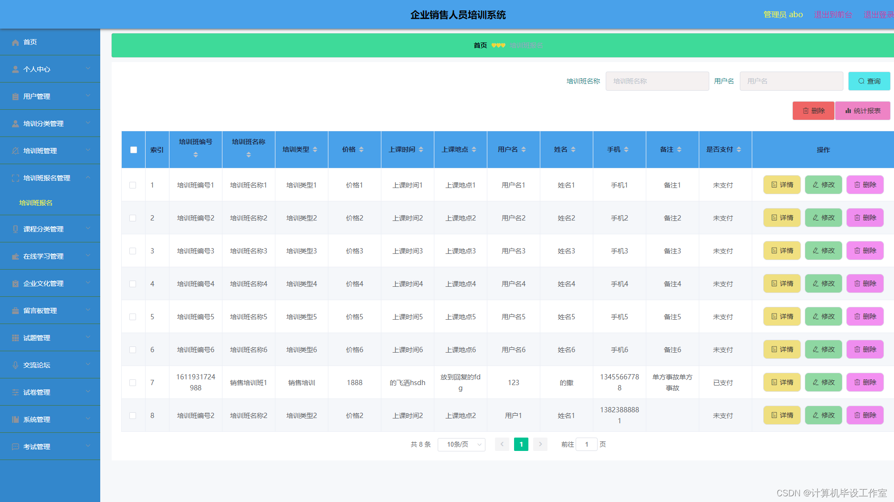The height and width of the screenshot is (502, 894).
Task: Click page number 1 in pagination
Action: pos(521,444)
